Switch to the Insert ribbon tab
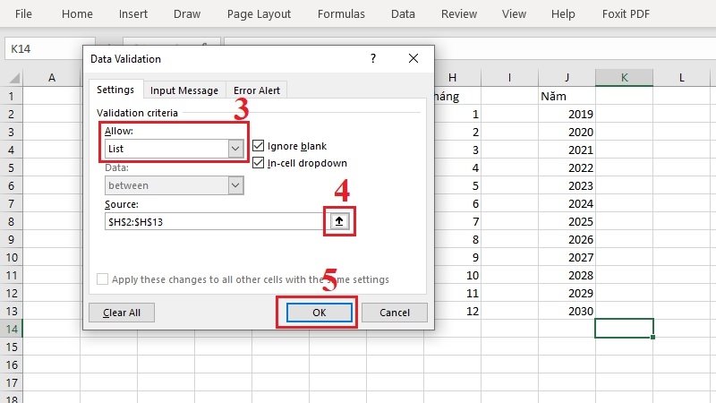The image size is (716, 403). [x=132, y=14]
